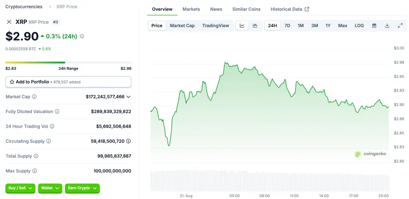
Task: Open the Earn Crypto dropdown
Action: [x=82, y=188]
